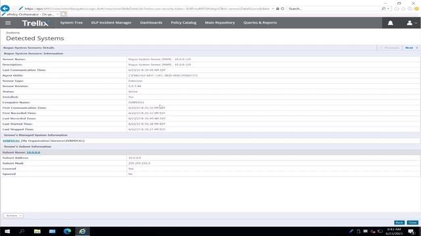
Task: Click the red shield tray icon
Action: [373, 231]
